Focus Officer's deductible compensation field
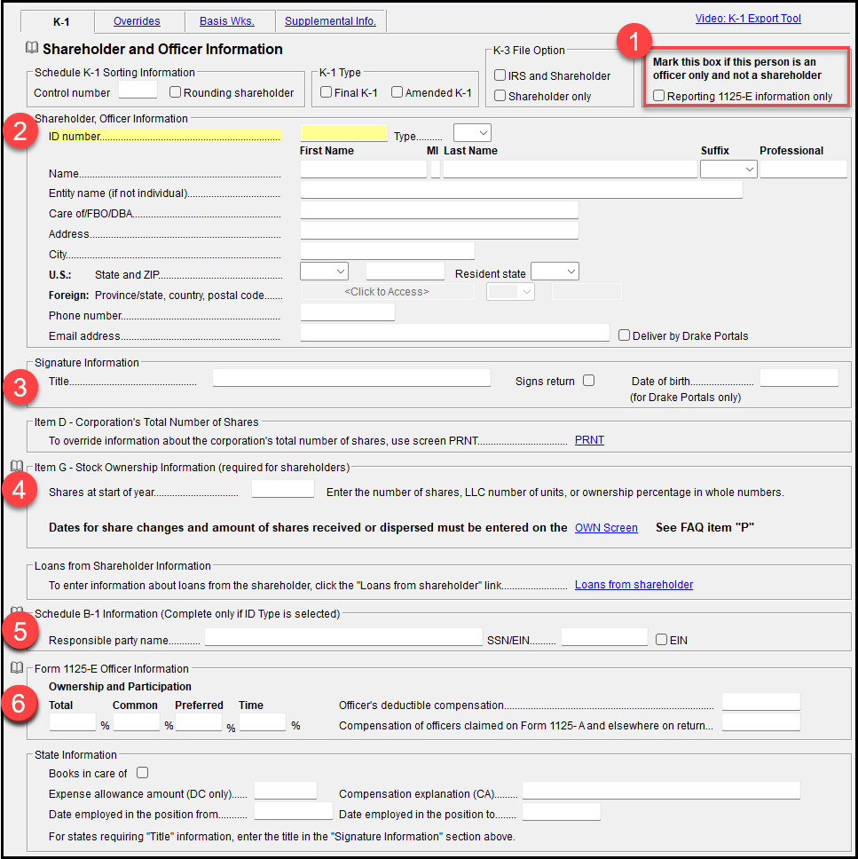This screenshot has height=859, width=858. click(761, 702)
